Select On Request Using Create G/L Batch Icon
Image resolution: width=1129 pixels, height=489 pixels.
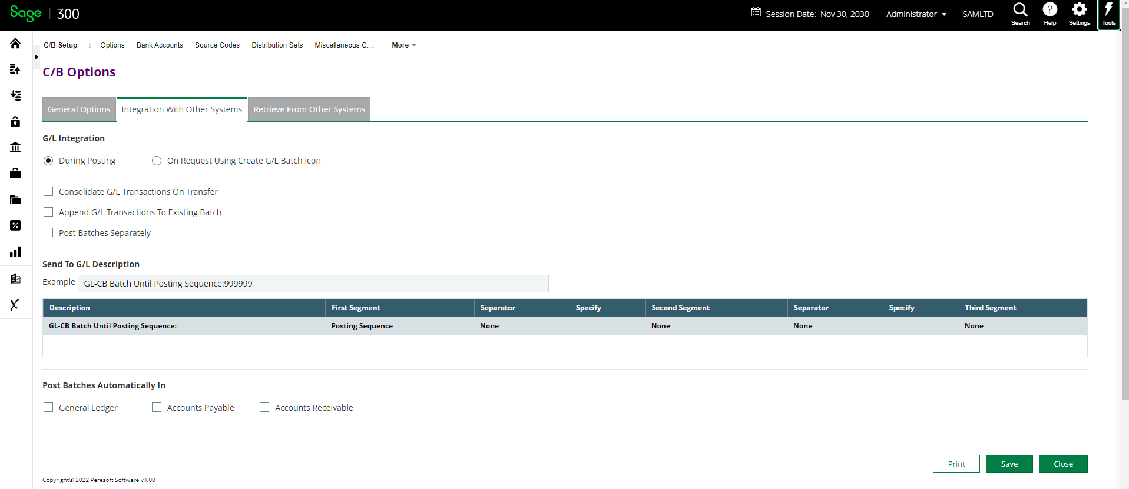tap(157, 161)
